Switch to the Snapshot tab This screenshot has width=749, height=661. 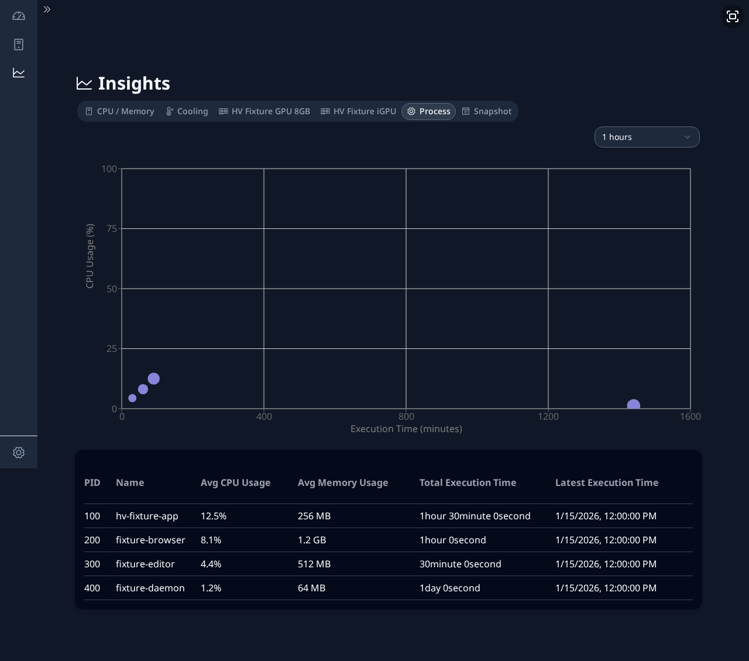pyautogui.click(x=487, y=111)
